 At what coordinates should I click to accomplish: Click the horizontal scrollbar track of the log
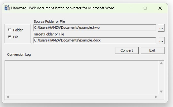[82, 97]
